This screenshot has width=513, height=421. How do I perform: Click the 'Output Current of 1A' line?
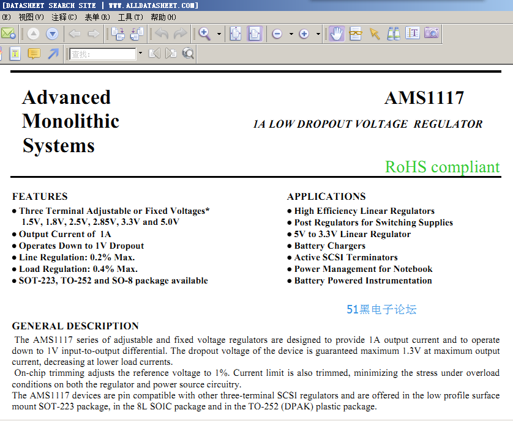pos(65,234)
